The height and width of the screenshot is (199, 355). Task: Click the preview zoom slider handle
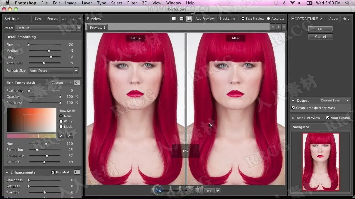[x=159, y=191]
